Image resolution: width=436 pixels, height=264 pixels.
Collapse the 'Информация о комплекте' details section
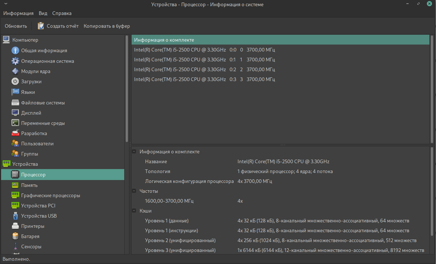click(x=134, y=152)
